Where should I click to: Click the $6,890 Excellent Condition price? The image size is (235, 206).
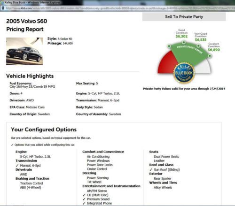(214, 50)
